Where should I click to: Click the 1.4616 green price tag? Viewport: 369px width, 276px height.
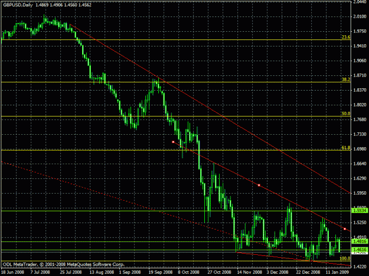pyautogui.click(x=360, y=250)
